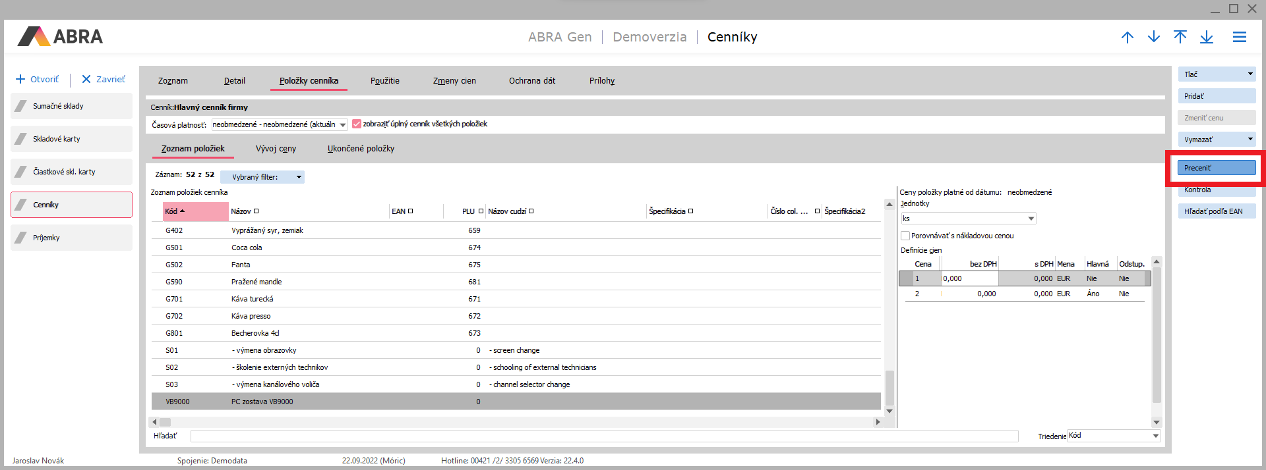Image resolution: width=1266 pixels, height=470 pixels.
Task: Click the Otvoriť plus icon
Action: coord(20,80)
